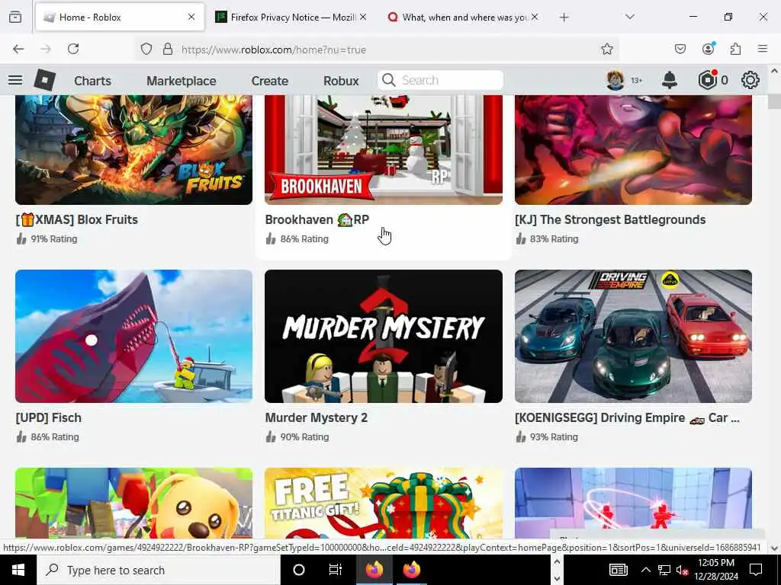The height and width of the screenshot is (585, 781).
Task: Open the Robux balance icon
Action: click(x=707, y=80)
